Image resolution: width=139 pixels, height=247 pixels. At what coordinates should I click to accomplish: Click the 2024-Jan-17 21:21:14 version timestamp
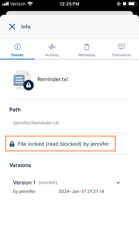pyautogui.click(x=81, y=191)
